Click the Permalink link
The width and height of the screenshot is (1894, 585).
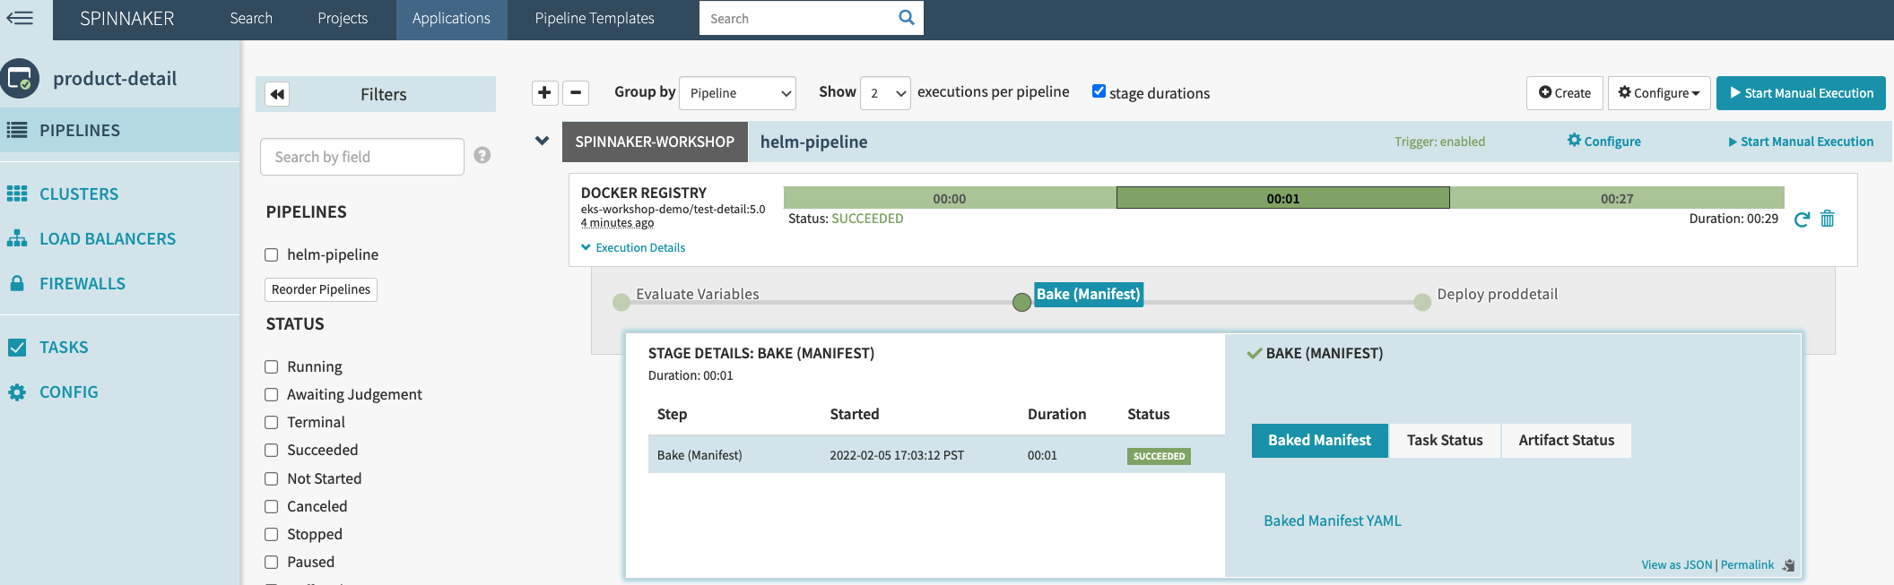click(x=1747, y=564)
